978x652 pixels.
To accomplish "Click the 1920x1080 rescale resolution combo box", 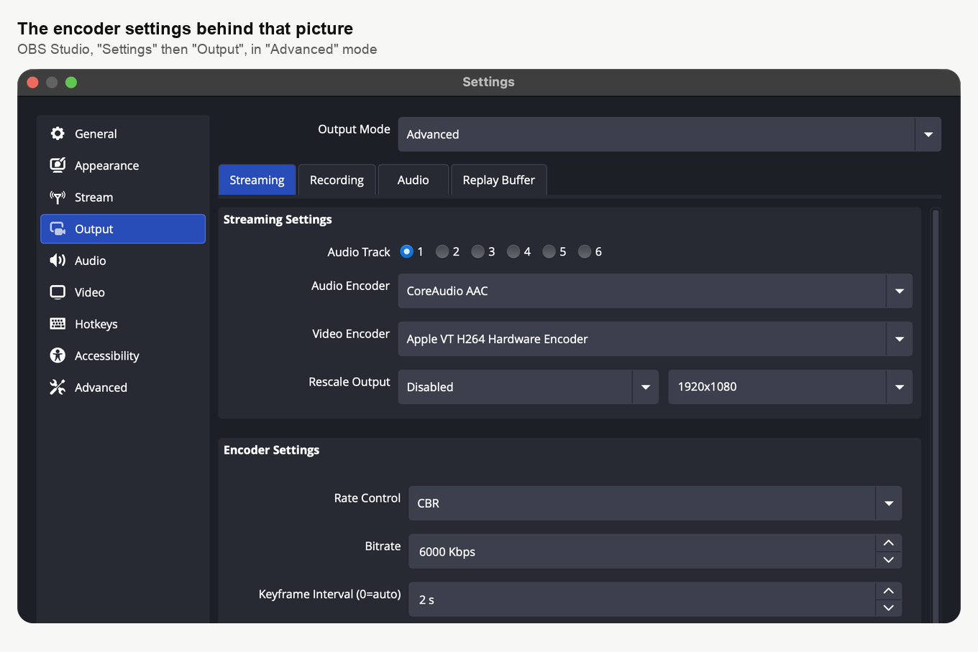I will (x=790, y=387).
